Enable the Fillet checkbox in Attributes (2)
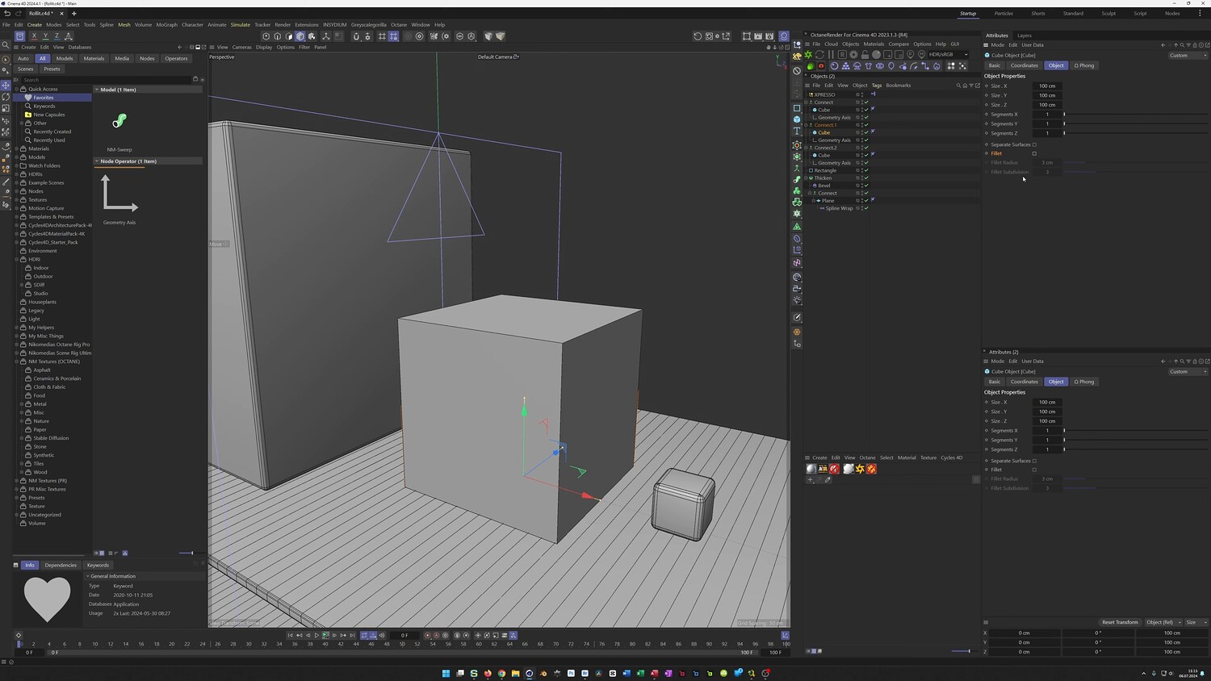 (x=1034, y=470)
